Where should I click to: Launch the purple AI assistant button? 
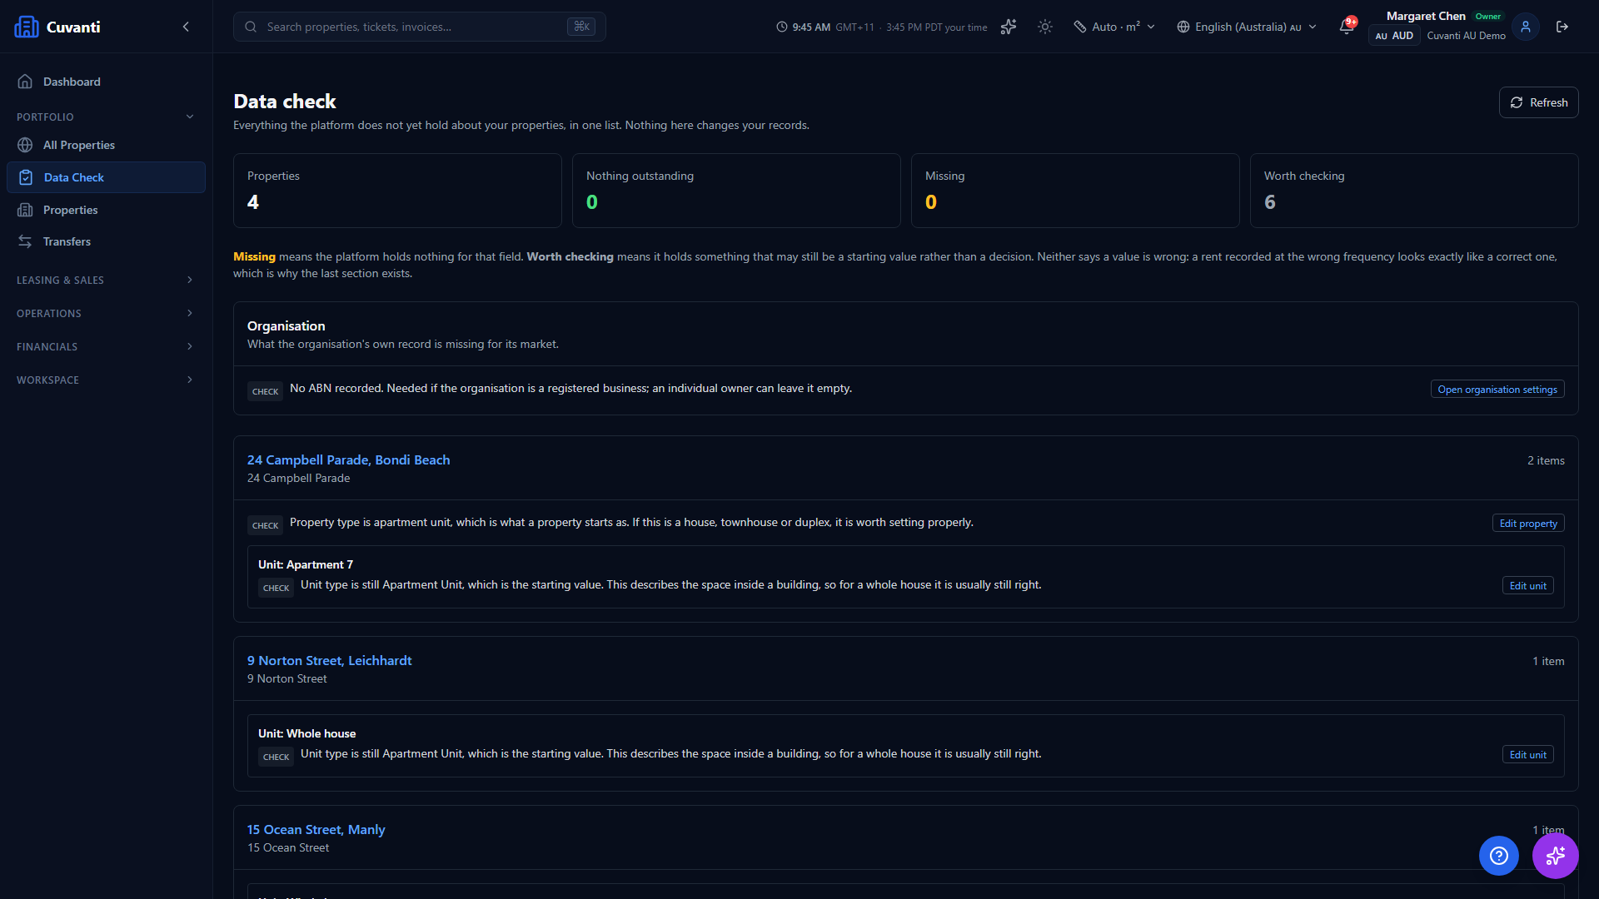pos(1556,856)
